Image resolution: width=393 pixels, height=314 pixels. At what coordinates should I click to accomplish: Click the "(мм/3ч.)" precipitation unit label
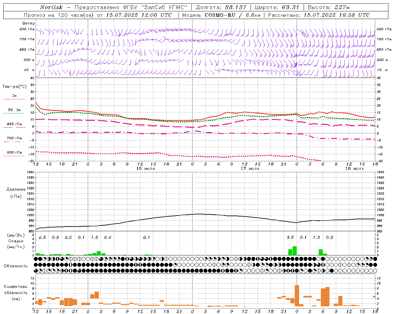coord(16,235)
